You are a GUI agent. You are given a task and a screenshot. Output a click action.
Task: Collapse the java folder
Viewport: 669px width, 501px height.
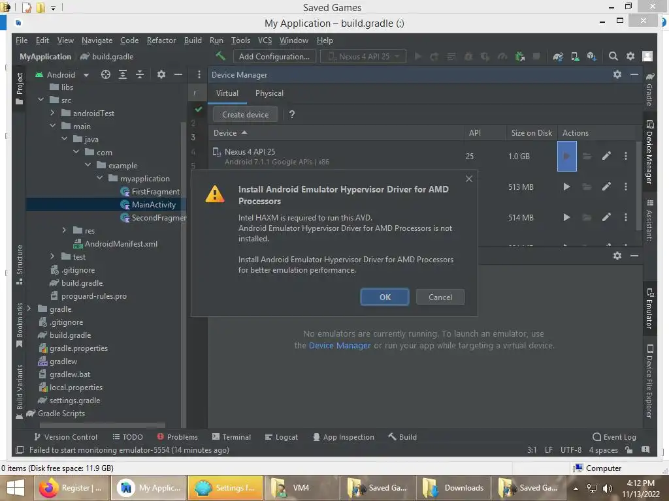65,139
